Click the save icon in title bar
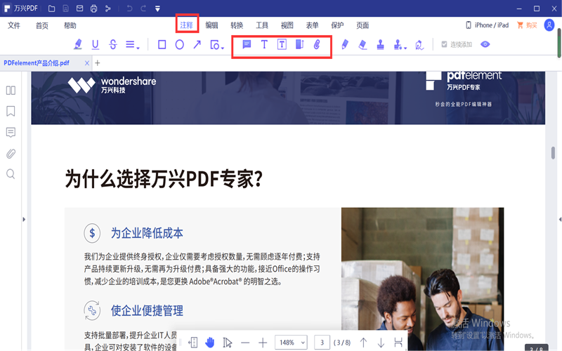Viewport: 562px width, 351px height. (x=65, y=8)
